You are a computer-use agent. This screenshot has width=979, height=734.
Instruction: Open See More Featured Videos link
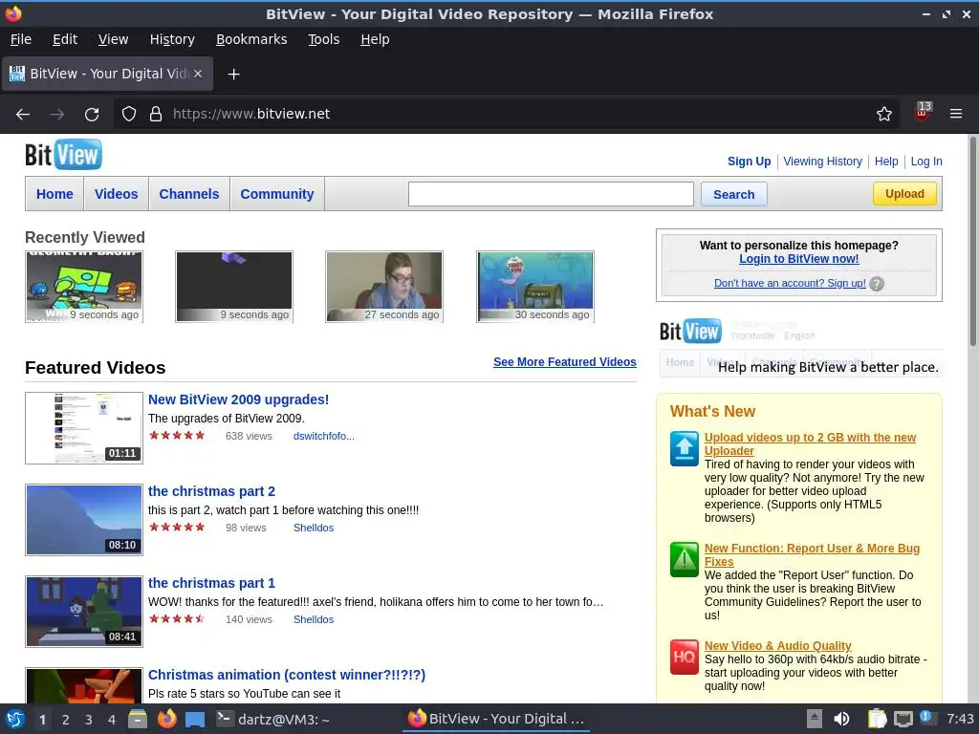[x=564, y=362]
